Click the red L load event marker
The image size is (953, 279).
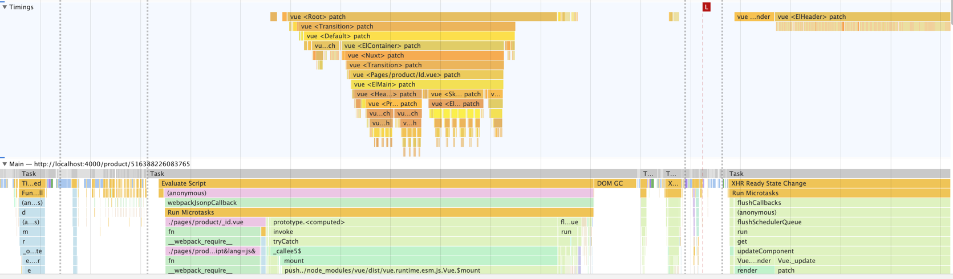(x=706, y=7)
